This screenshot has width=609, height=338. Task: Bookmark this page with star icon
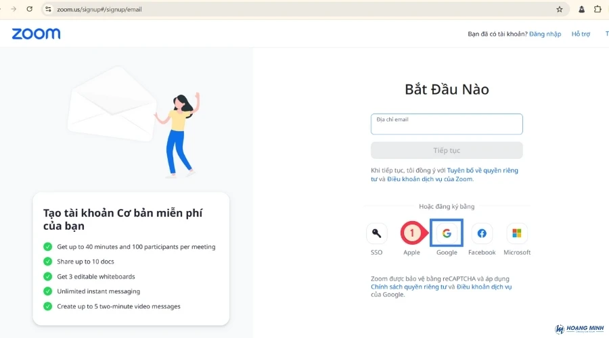pyautogui.click(x=560, y=9)
